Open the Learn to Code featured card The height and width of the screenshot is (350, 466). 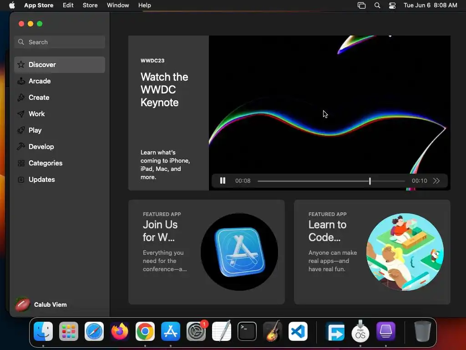372,252
